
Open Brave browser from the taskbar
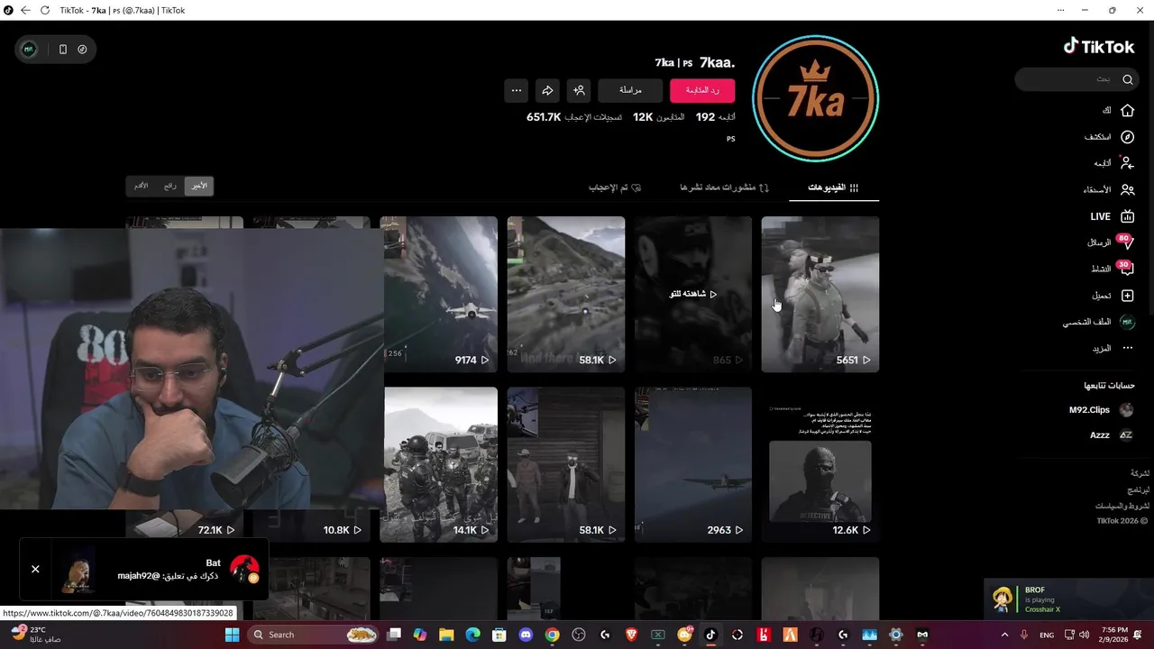(631, 635)
